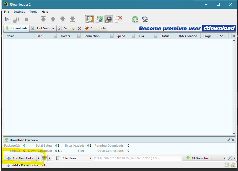The width and height of the screenshot is (238, 171).
Task: Move selection to top of list
Action: click(43, 19)
